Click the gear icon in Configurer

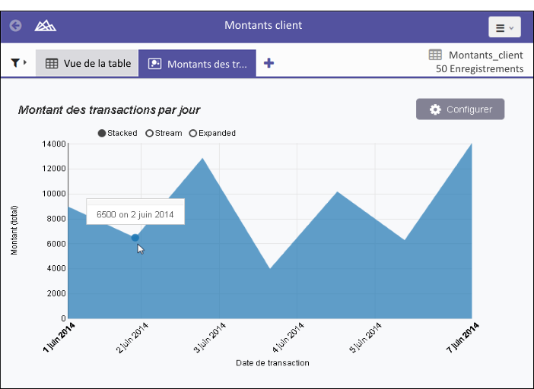(x=435, y=109)
